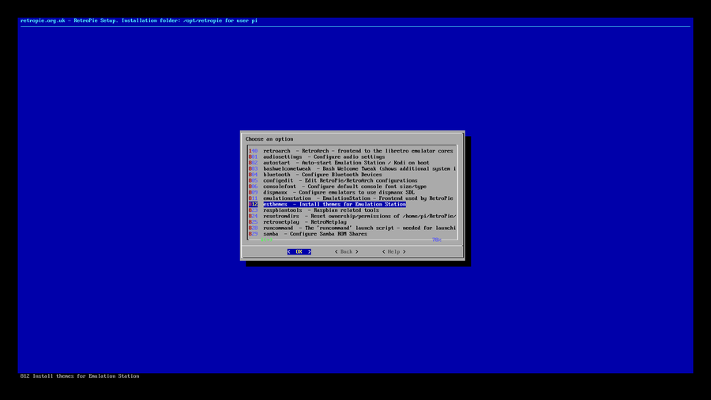Select 811 emulationstation frontend entry
This screenshot has height=400, width=711.
pyautogui.click(x=351, y=198)
